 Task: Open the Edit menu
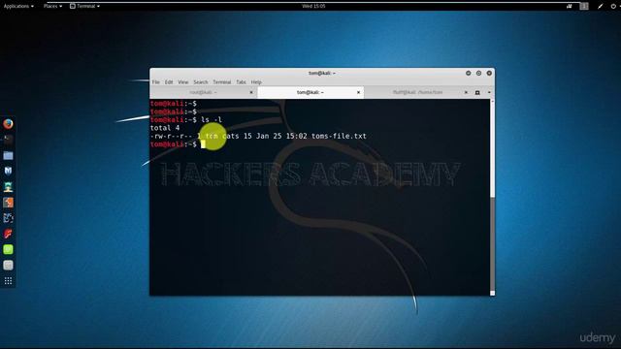pos(169,81)
